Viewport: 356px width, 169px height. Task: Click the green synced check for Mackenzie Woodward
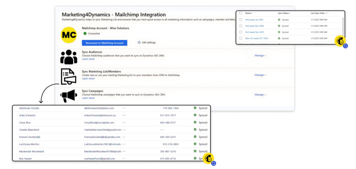pyautogui.click(x=195, y=151)
